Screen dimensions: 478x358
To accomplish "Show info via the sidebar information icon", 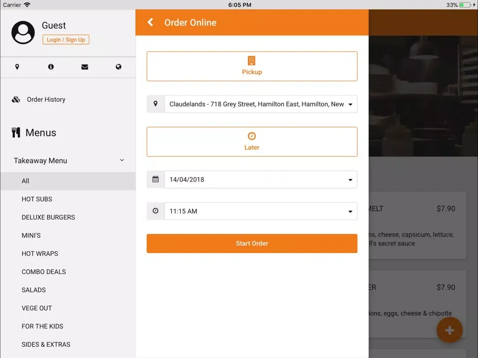I will coord(51,67).
